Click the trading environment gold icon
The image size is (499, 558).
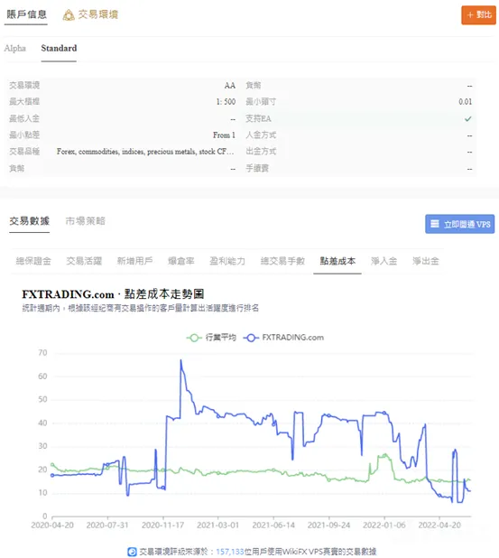tap(69, 15)
